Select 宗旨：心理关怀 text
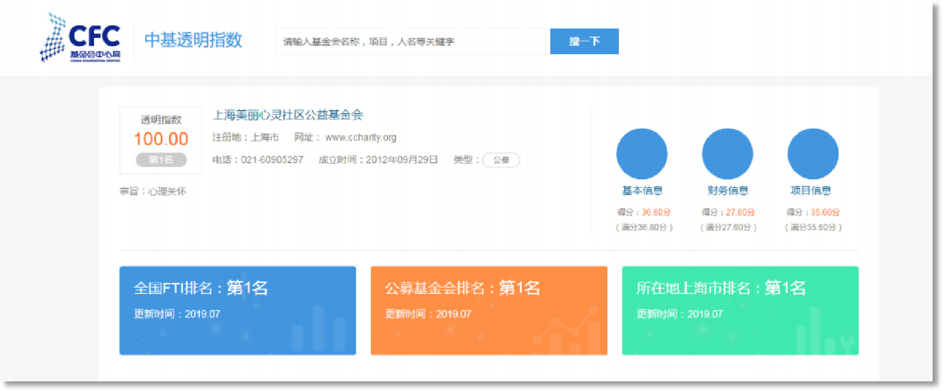Viewport: 944px width, 391px height. [x=153, y=191]
